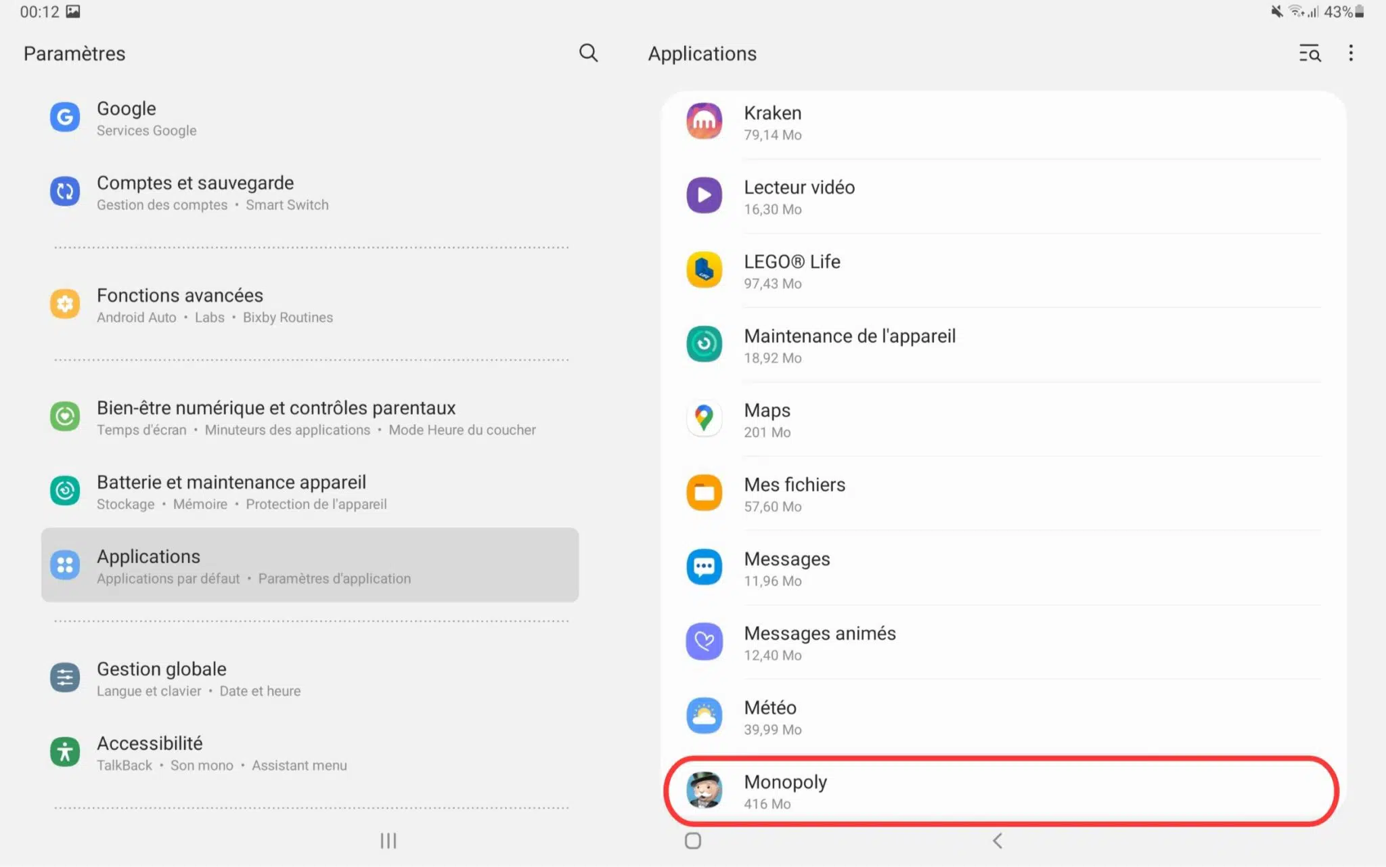This screenshot has width=1386, height=867.
Task: Tap the Maintenance de l'appareil icon
Action: click(704, 344)
